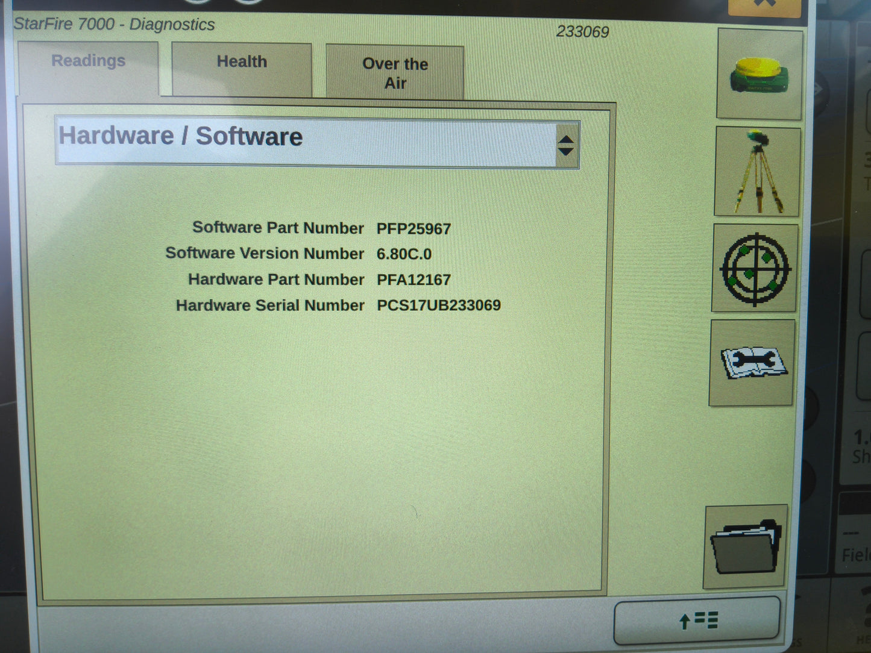Select the Hardware Serial Number label
This screenshot has height=653, width=871.
tap(270, 305)
